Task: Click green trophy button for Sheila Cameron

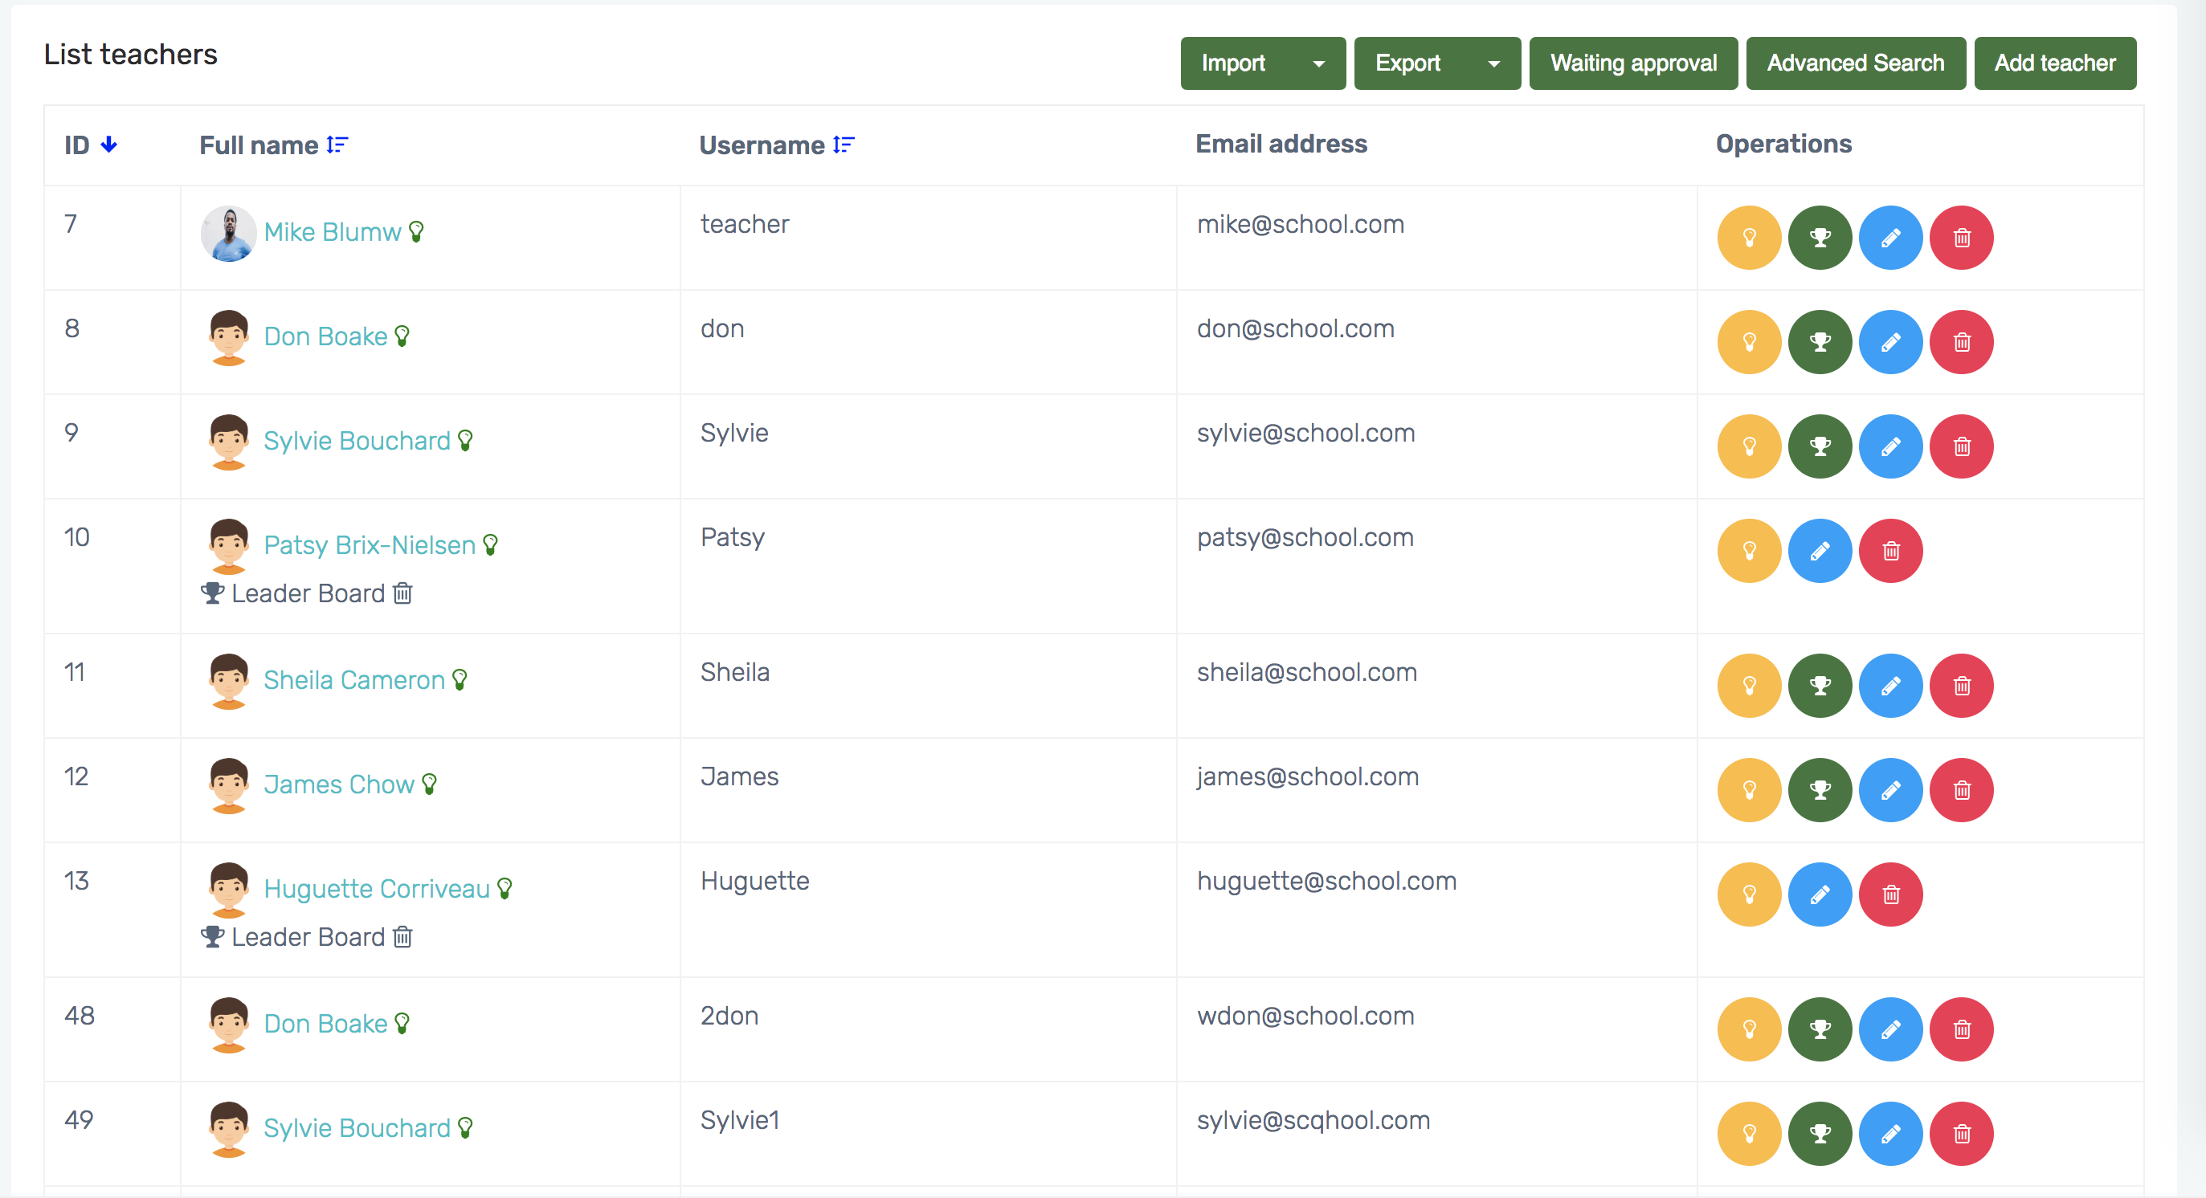Action: pyautogui.click(x=1820, y=686)
